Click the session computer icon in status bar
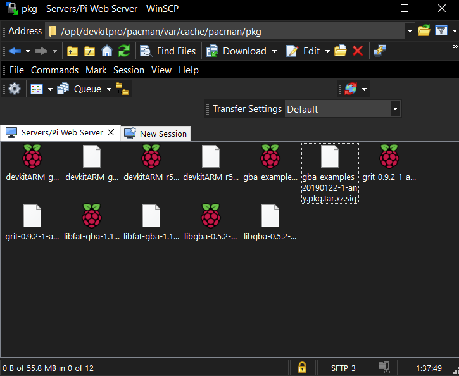The height and width of the screenshot is (376, 459). 384,367
